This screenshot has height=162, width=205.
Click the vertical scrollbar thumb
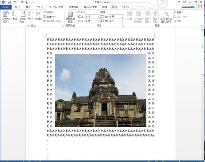202,55
